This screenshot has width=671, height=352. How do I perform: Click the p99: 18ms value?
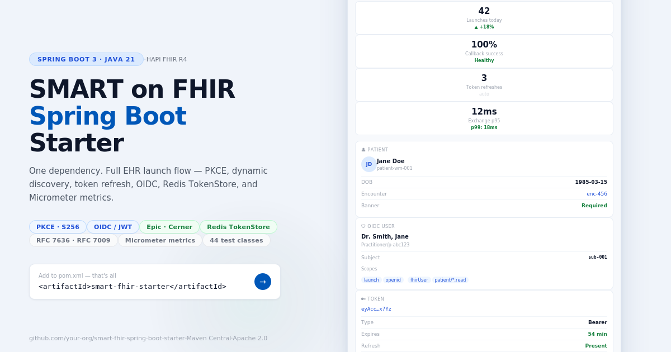[484, 127]
